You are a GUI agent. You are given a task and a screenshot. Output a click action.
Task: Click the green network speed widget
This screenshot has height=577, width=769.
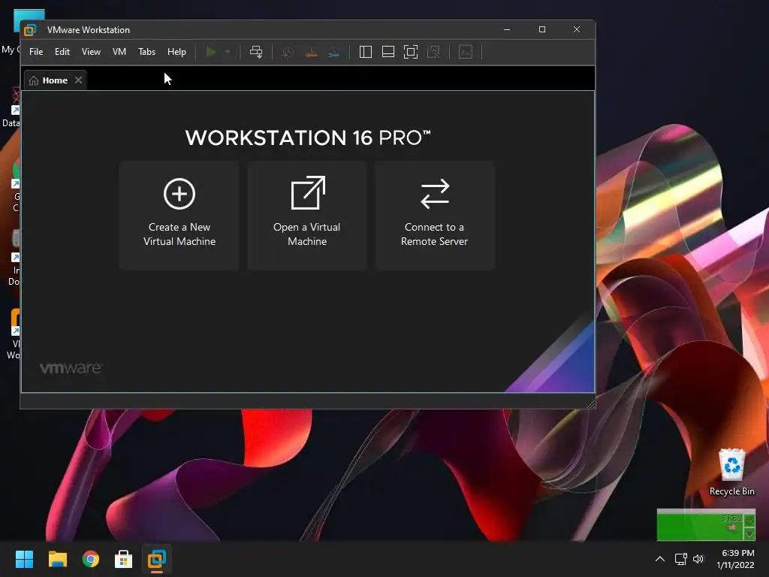coord(706,524)
